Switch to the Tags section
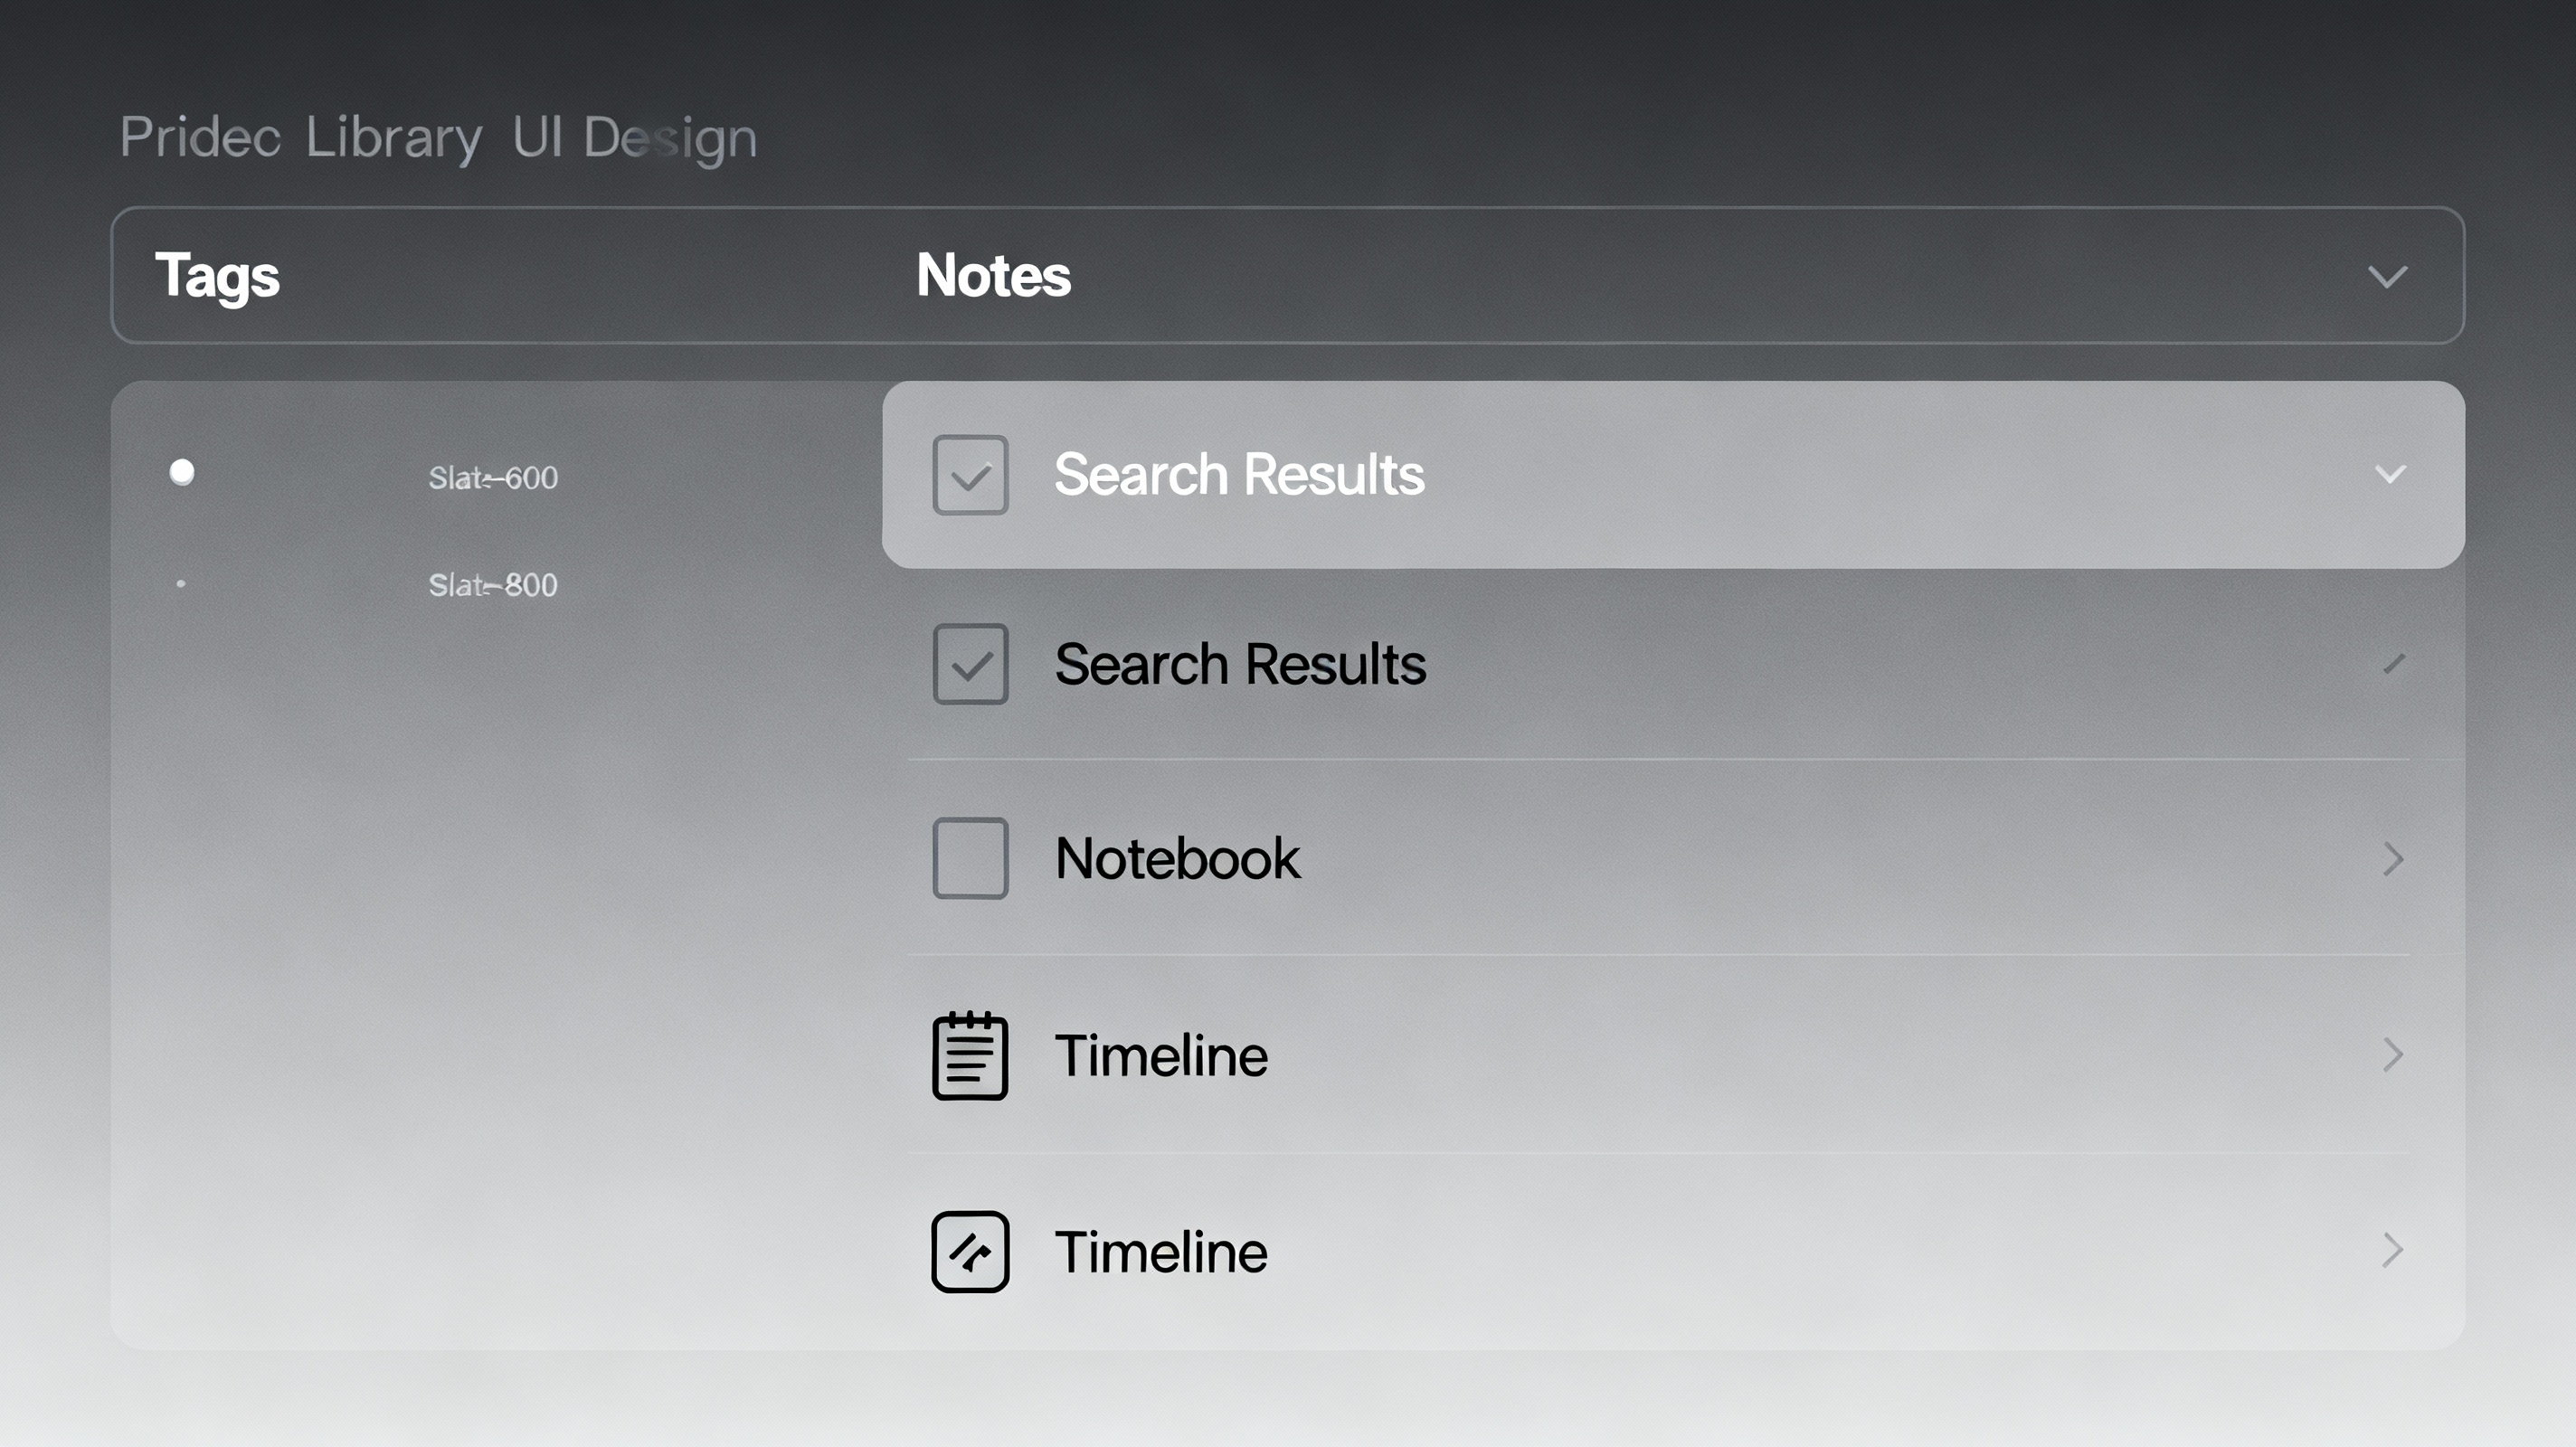Viewport: 2576px width, 1447px height. point(218,276)
